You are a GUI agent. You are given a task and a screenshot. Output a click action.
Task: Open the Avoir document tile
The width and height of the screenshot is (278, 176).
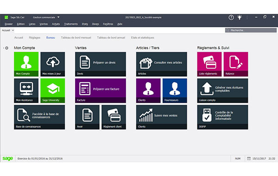click(x=87, y=117)
